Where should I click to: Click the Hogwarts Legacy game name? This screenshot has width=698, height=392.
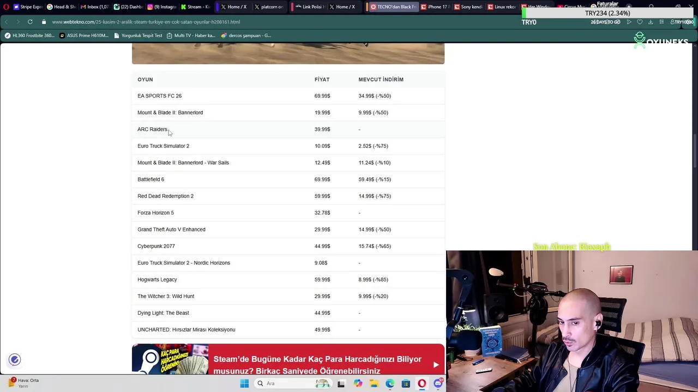click(x=157, y=279)
